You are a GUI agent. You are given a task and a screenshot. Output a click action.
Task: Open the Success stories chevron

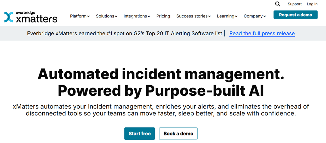point(209,16)
